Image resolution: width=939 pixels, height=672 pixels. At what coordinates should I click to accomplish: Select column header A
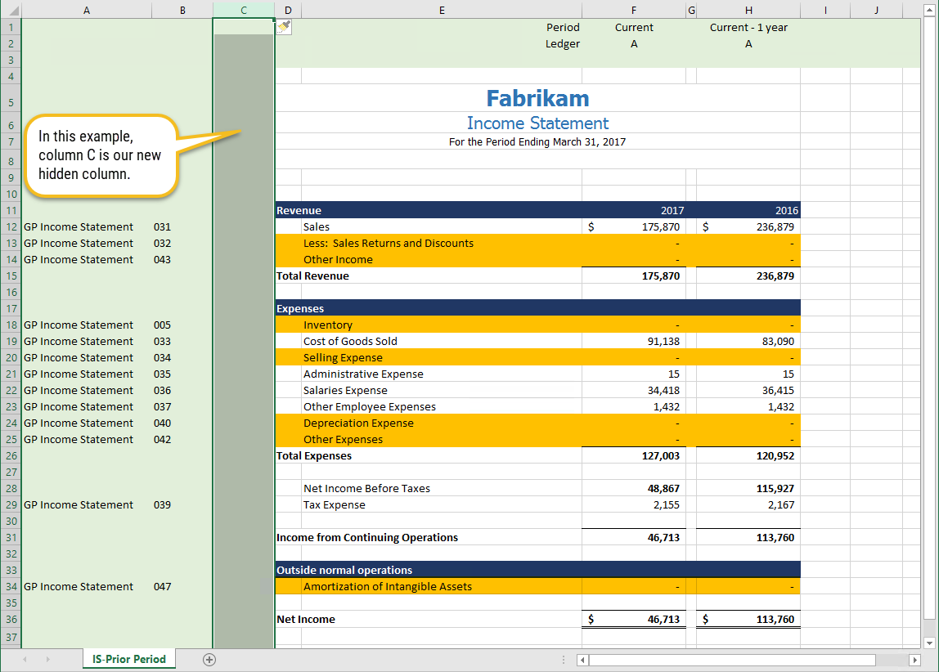[86, 10]
